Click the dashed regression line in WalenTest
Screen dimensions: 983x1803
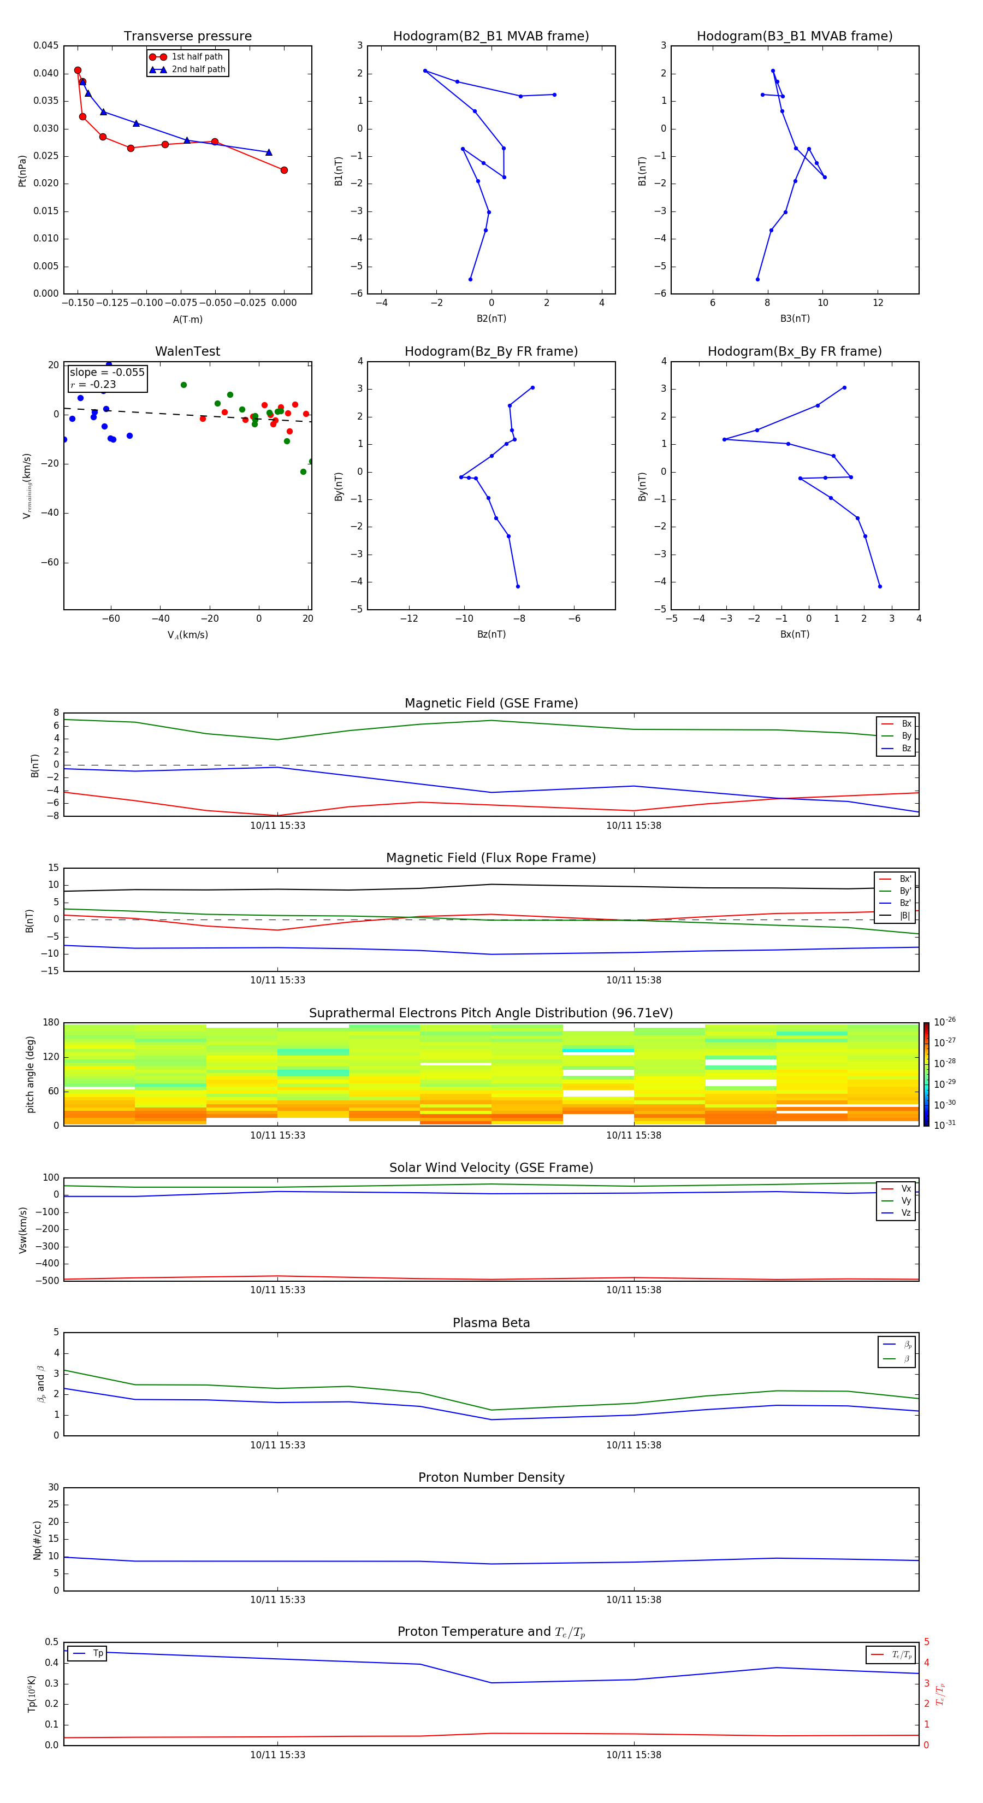tap(187, 415)
